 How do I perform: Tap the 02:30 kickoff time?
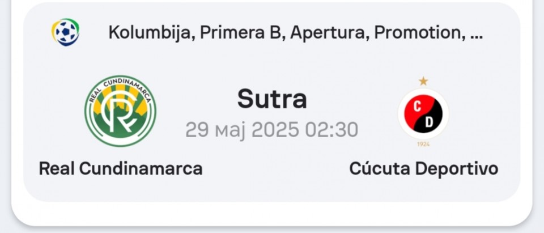pyautogui.click(x=331, y=130)
